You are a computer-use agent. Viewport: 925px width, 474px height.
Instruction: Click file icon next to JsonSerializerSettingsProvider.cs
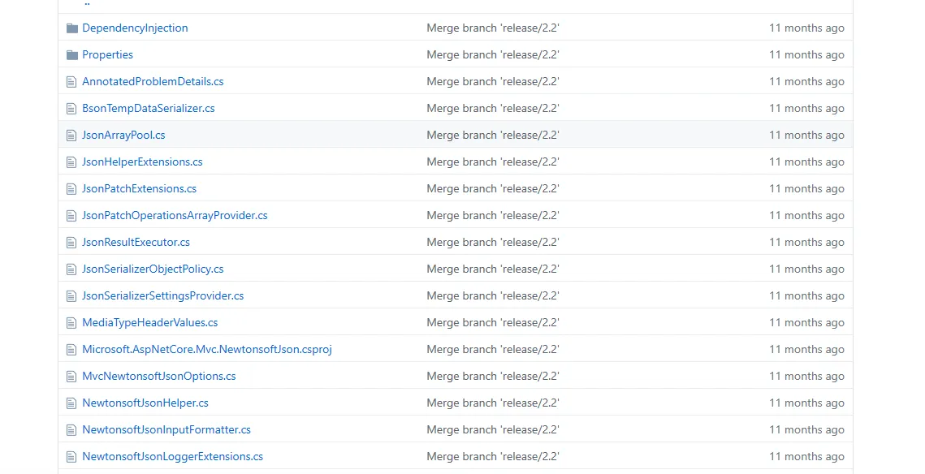point(71,296)
